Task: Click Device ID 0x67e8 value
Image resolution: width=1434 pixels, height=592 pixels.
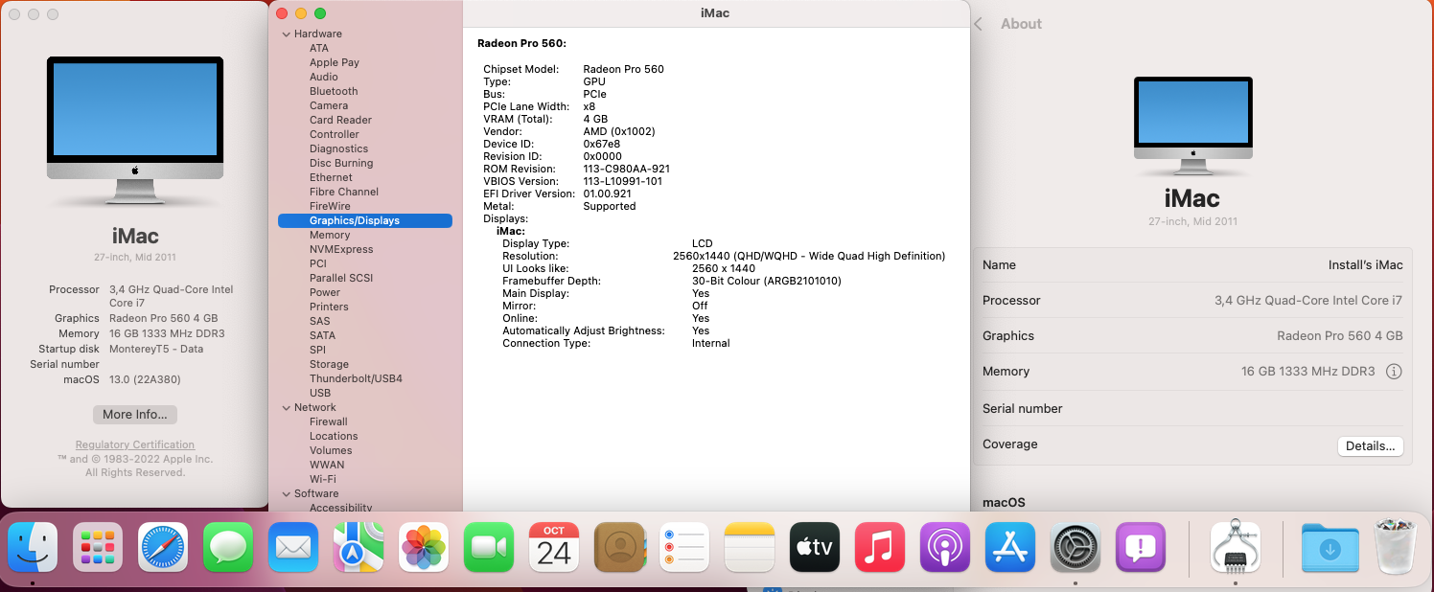Action: [x=601, y=144]
